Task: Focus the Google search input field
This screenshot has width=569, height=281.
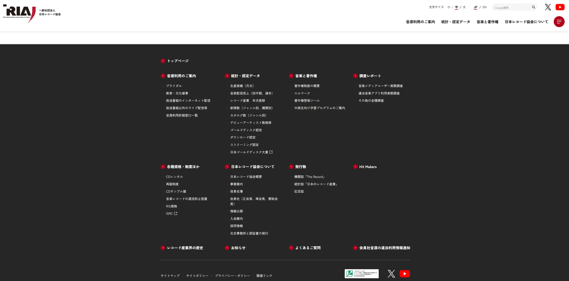Action: [512, 7]
